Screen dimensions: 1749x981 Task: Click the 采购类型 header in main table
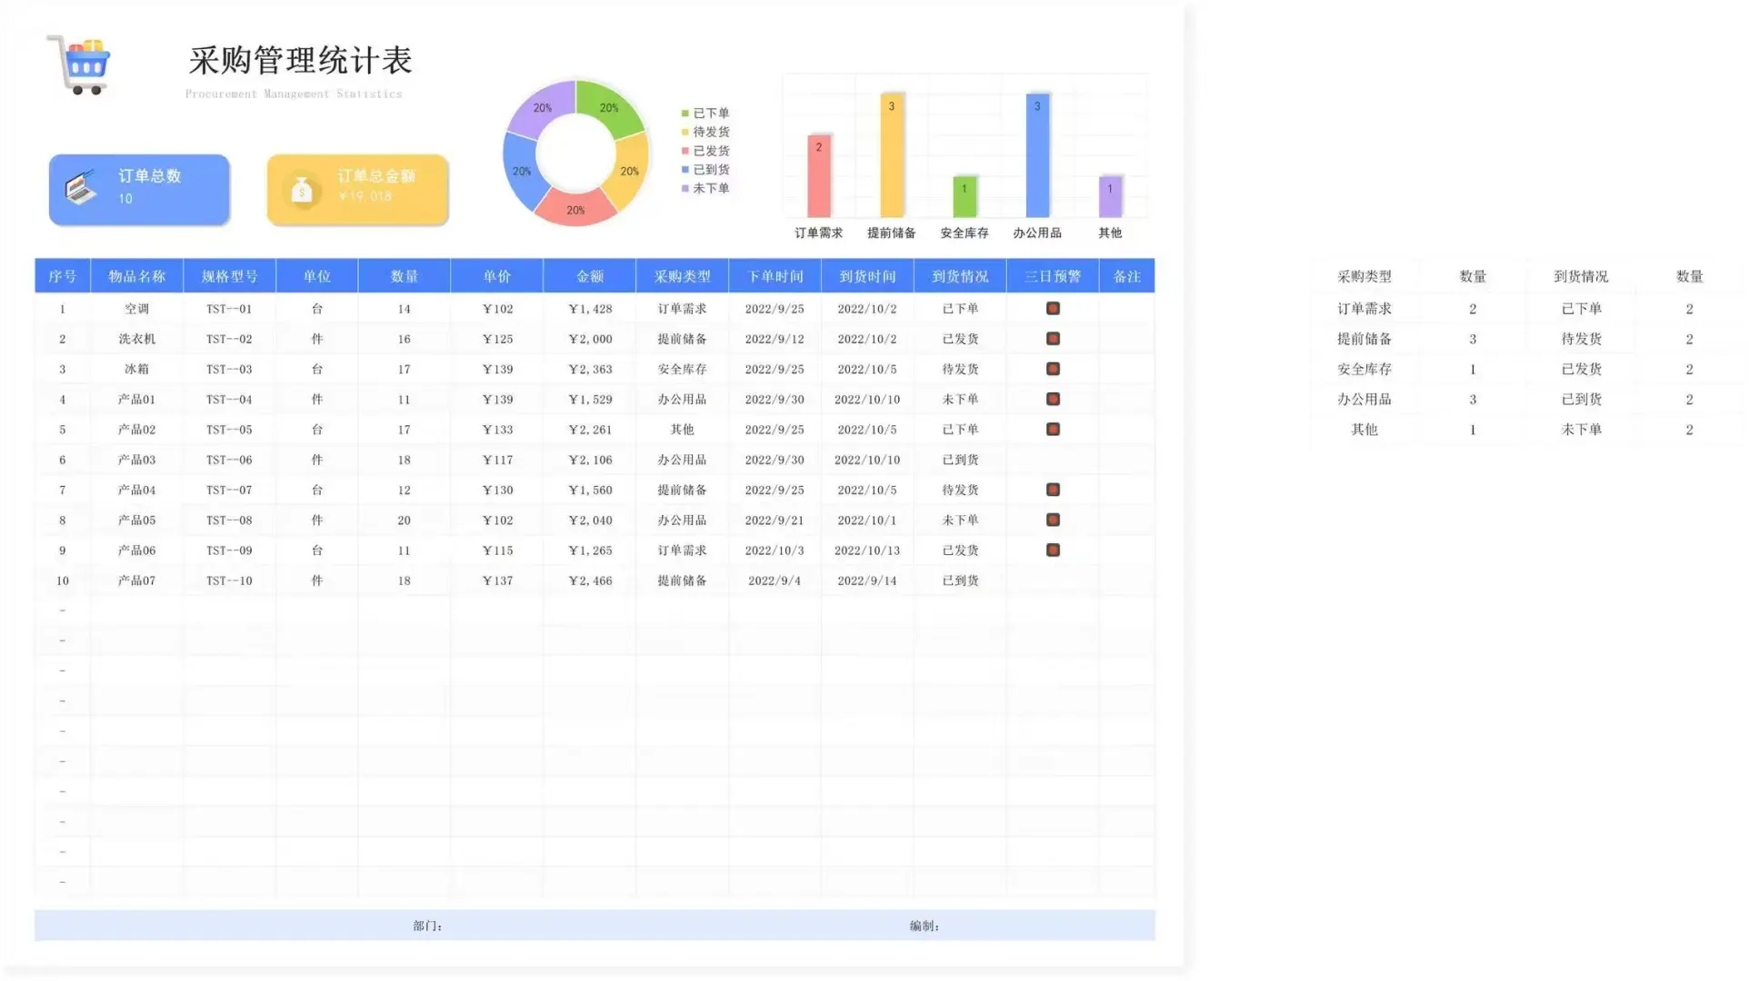tap(683, 276)
